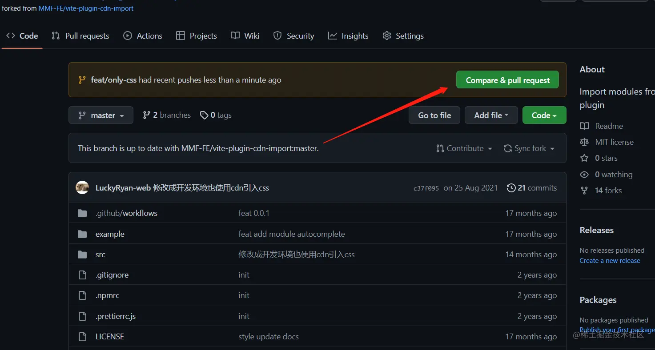Open the Sync fork dropdown

(529, 148)
